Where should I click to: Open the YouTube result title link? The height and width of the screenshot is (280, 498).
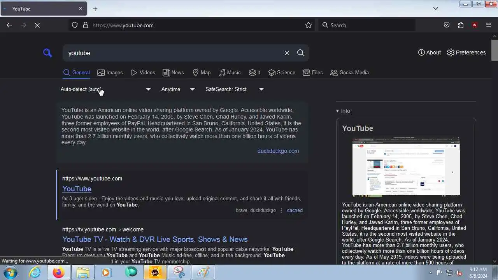77,189
